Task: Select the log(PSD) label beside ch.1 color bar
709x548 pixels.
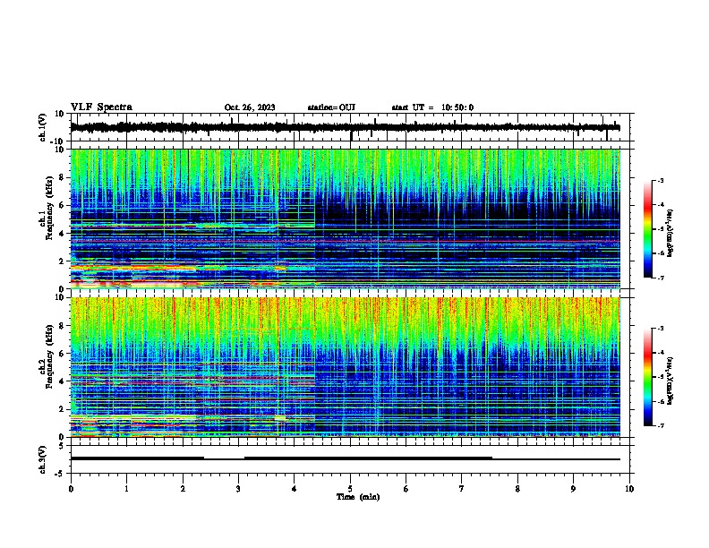Action: tap(671, 233)
